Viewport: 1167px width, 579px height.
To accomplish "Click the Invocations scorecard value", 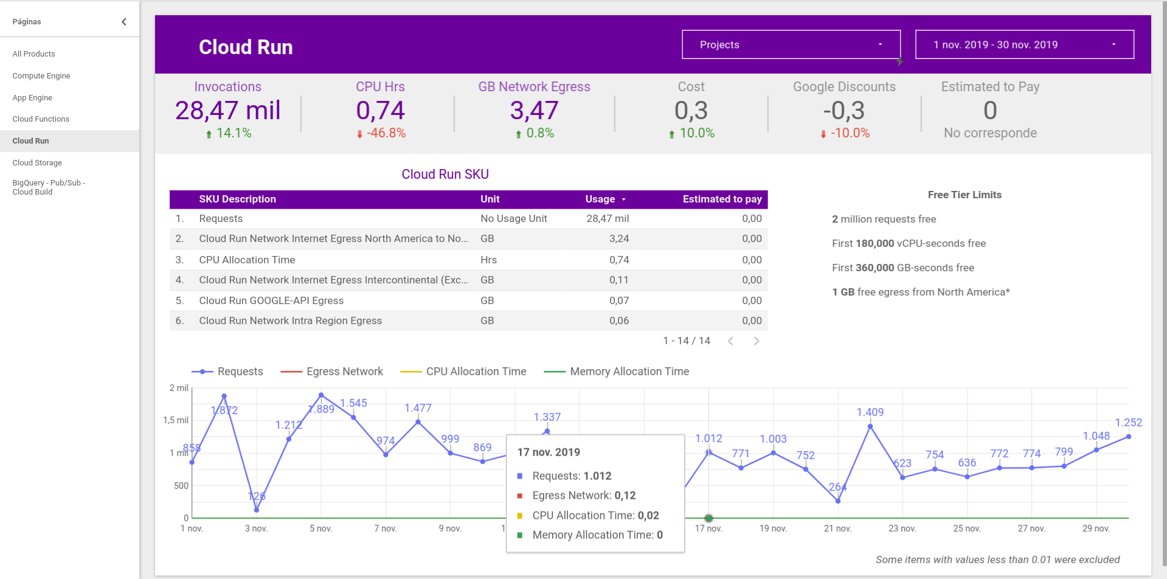I will (227, 111).
